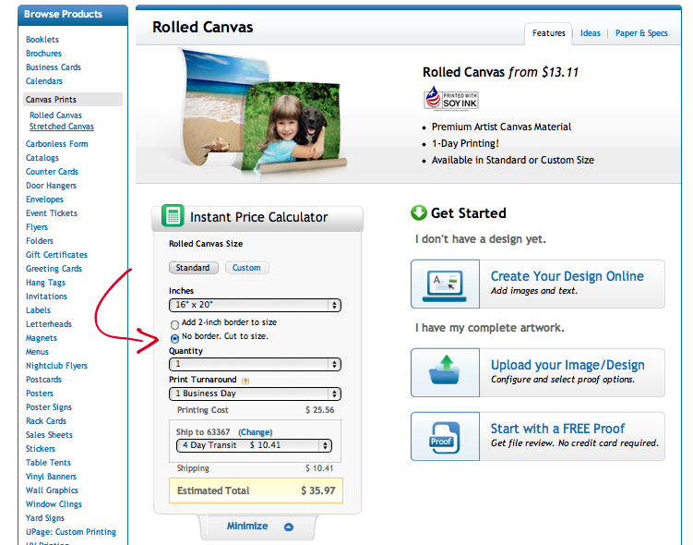Click the Print Turnaround help icon
Image resolution: width=693 pixels, height=545 pixels.
point(245,381)
